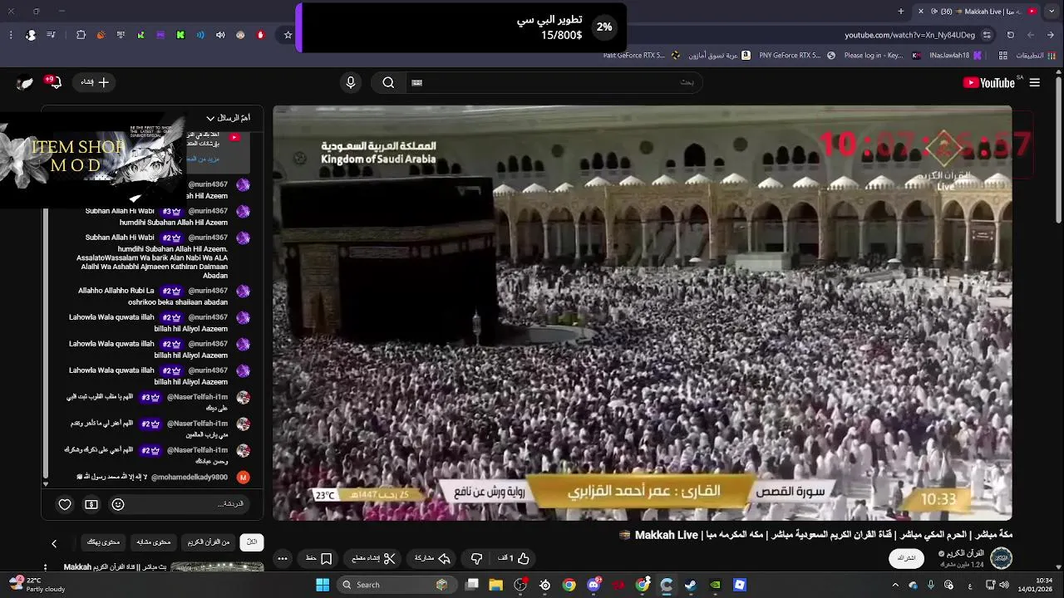
Task: Select the All filter chip
Action: point(252,542)
